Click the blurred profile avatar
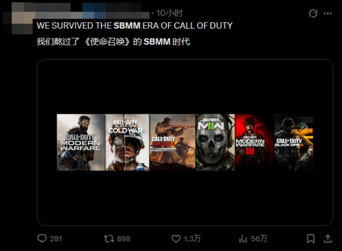The image size is (342, 251). tap(18, 21)
